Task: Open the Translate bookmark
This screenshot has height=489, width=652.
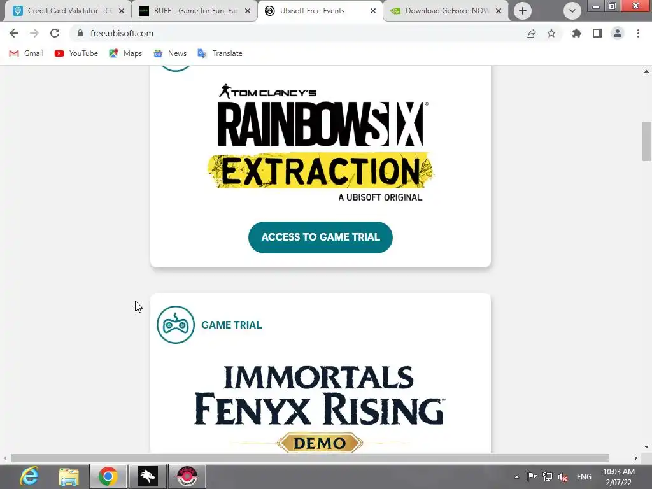Action: tap(220, 53)
